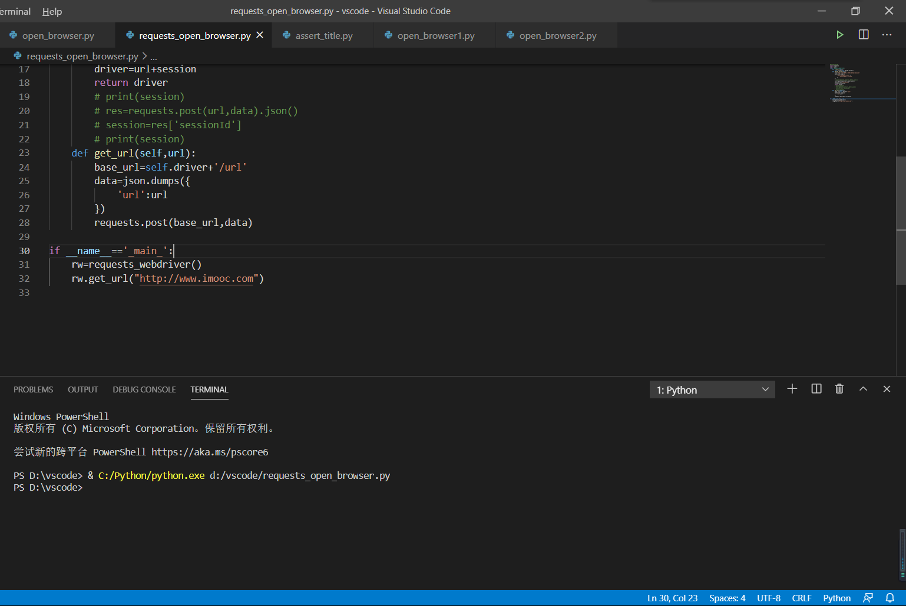
Task: Show the DEBUG CONSOLE panel tab
Action: [x=144, y=389]
